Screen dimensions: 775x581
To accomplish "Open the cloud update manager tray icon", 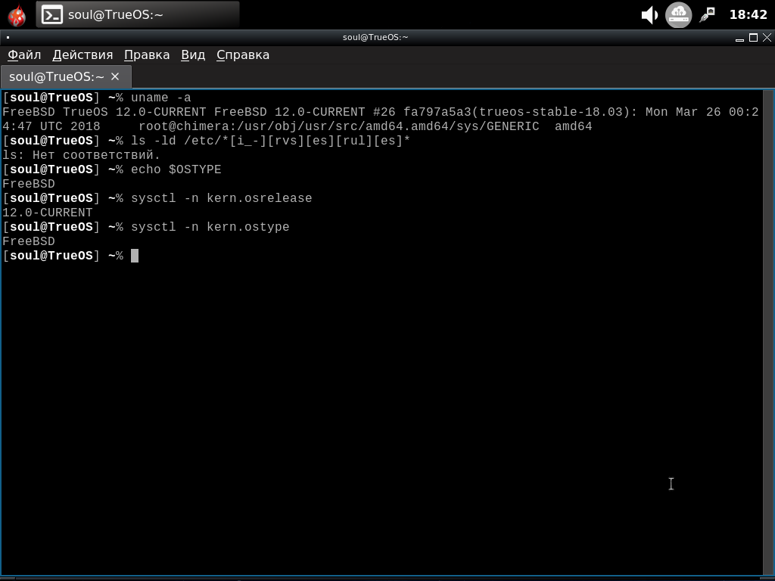I will [678, 15].
